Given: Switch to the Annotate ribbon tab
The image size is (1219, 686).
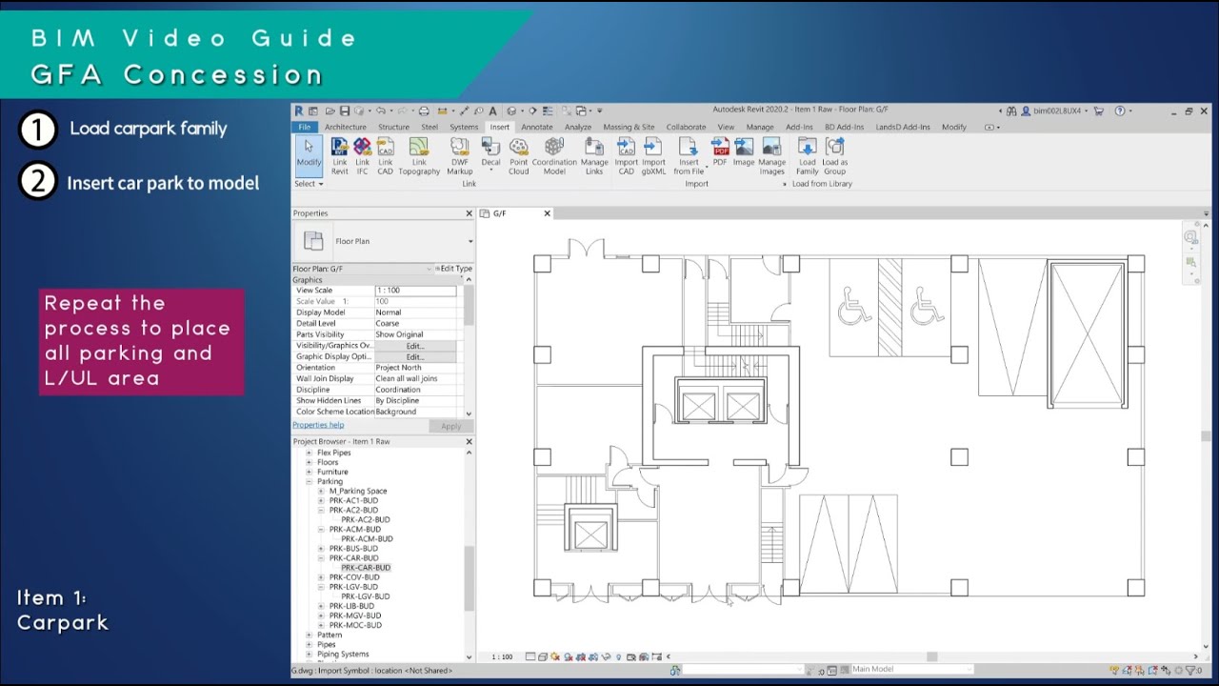Looking at the screenshot, I should coord(537,127).
